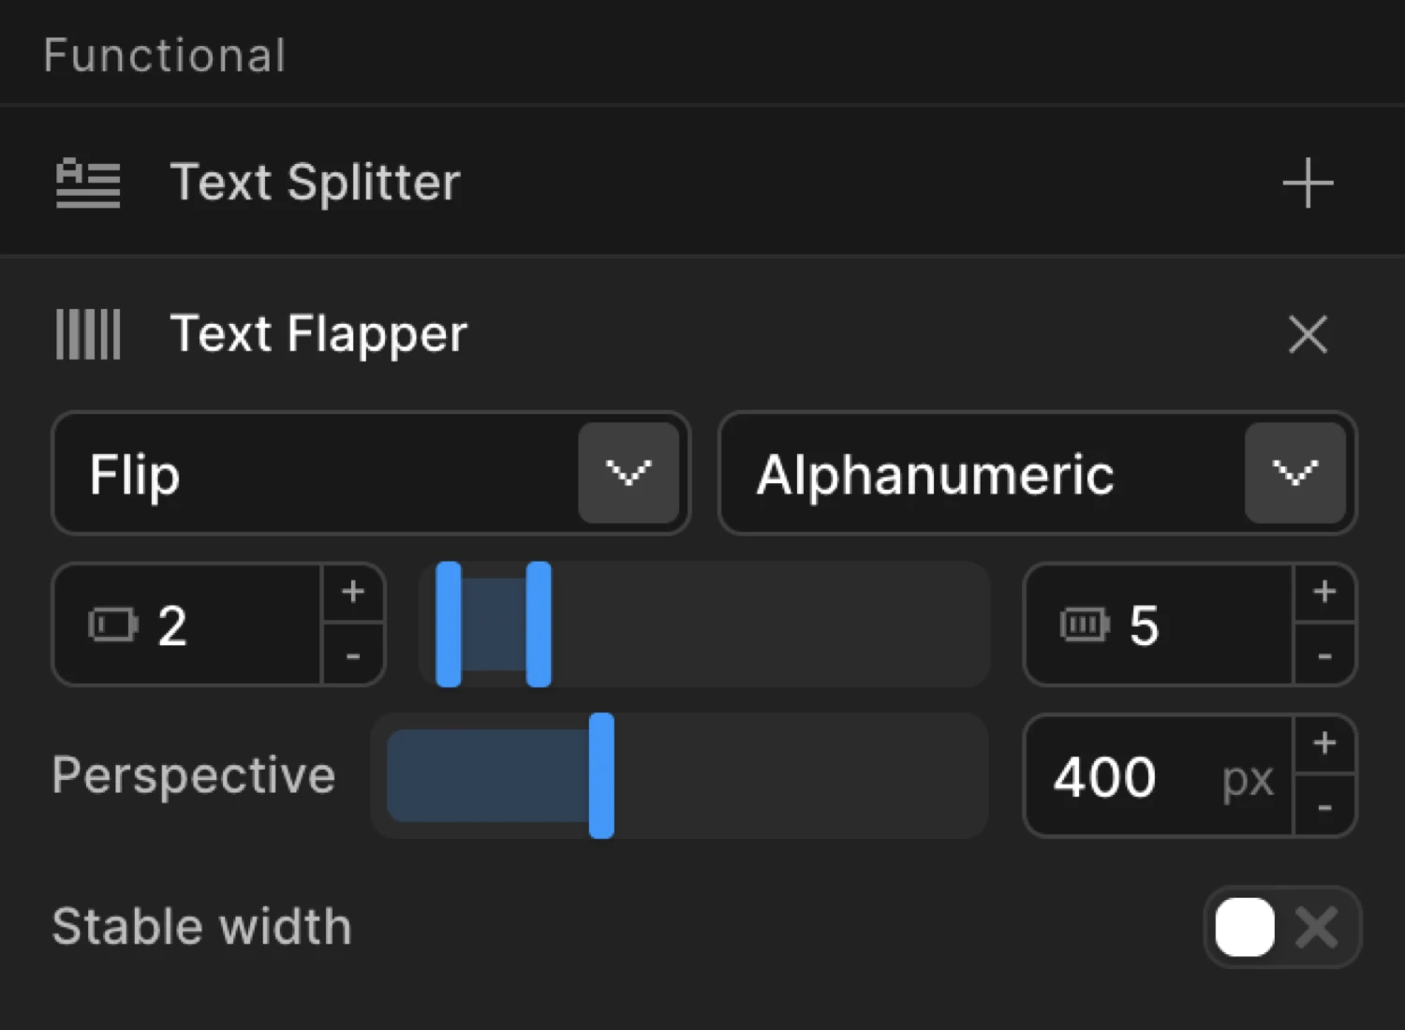Click the battery icon next to value 5

(1084, 626)
